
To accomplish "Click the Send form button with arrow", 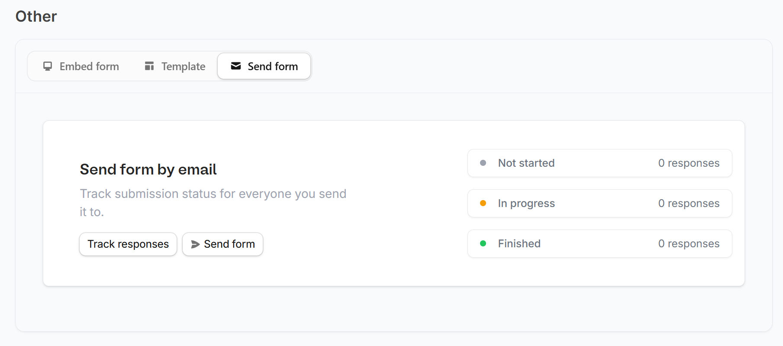I will tap(222, 244).
